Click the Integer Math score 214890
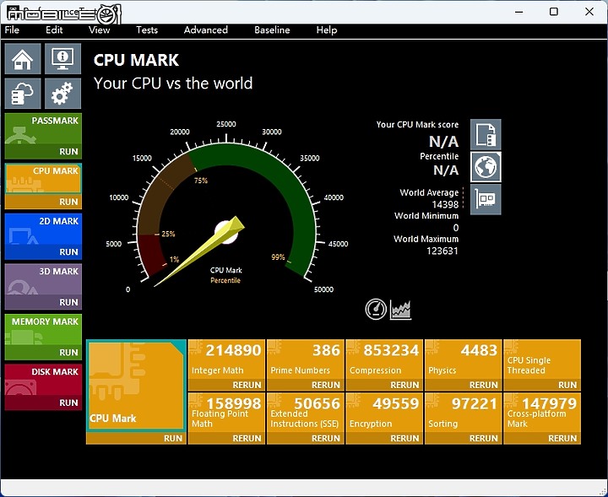This screenshot has height=497, width=608. tap(233, 350)
